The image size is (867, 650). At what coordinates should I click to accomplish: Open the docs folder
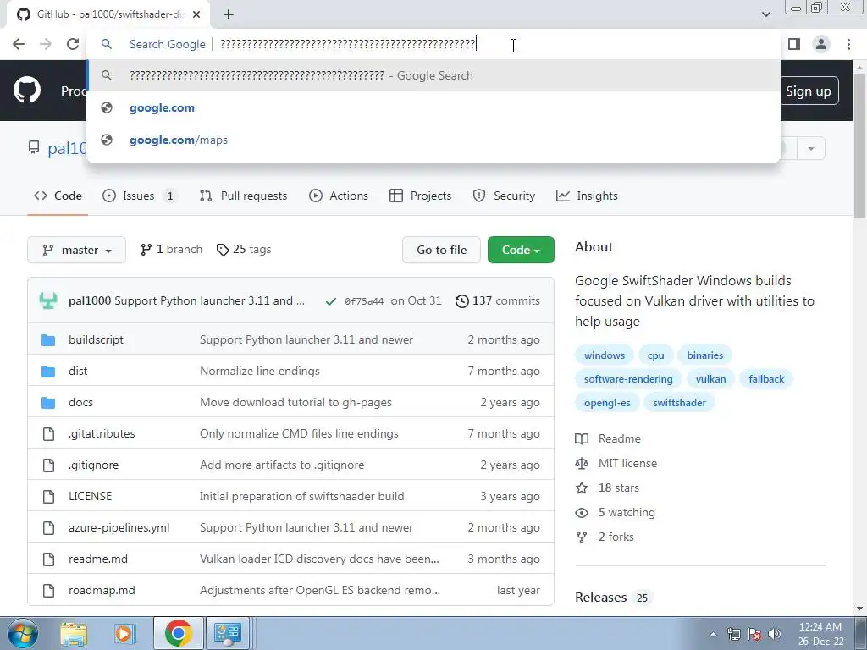coord(80,402)
